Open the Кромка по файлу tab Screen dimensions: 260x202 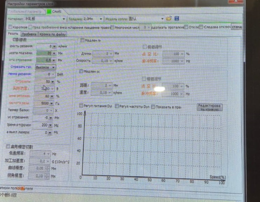point(53,34)
